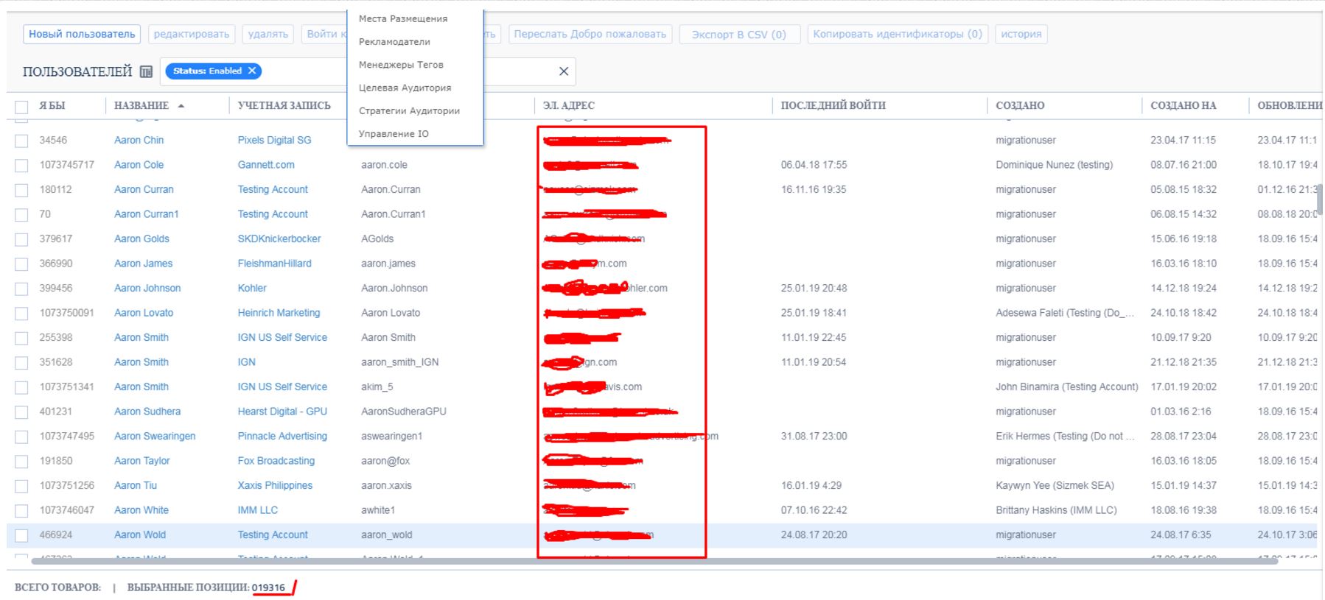Select Менеджеры Тегов menu entry

click(x=401, y=64)
